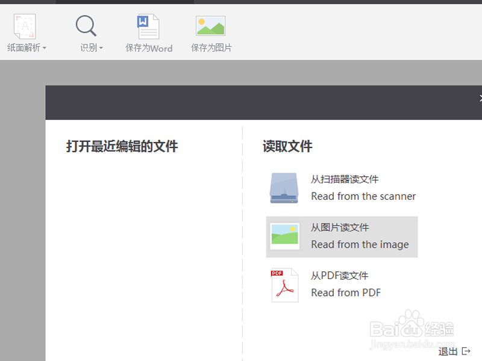
Task: Click the 读取文件 heading
Action: [x=287, y=146]
